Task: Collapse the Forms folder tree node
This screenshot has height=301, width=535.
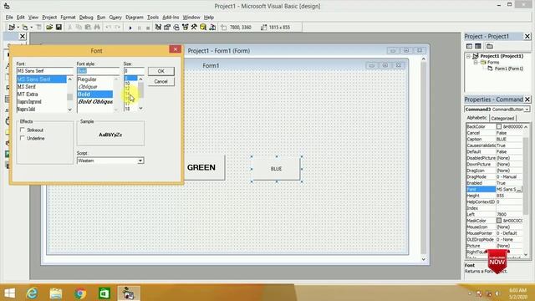Action: pos(476,63)
